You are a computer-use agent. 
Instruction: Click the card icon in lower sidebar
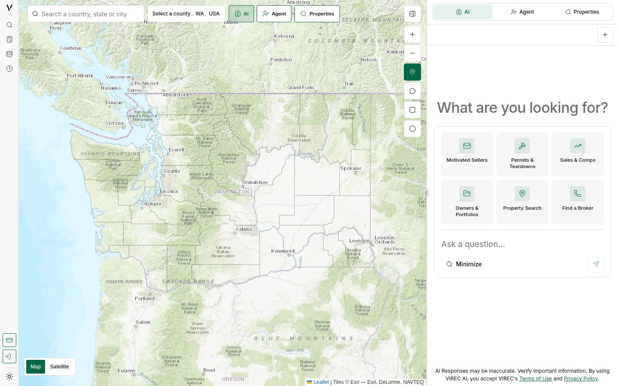coord(9,340)
